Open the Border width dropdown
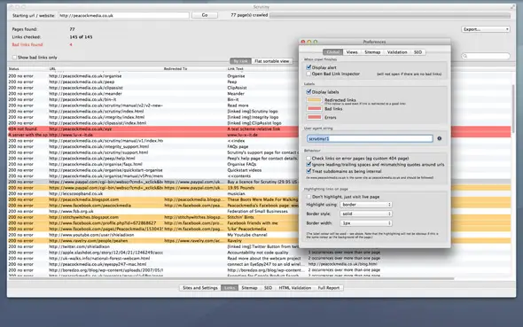 pyautogui.click(x=365, y=223)
